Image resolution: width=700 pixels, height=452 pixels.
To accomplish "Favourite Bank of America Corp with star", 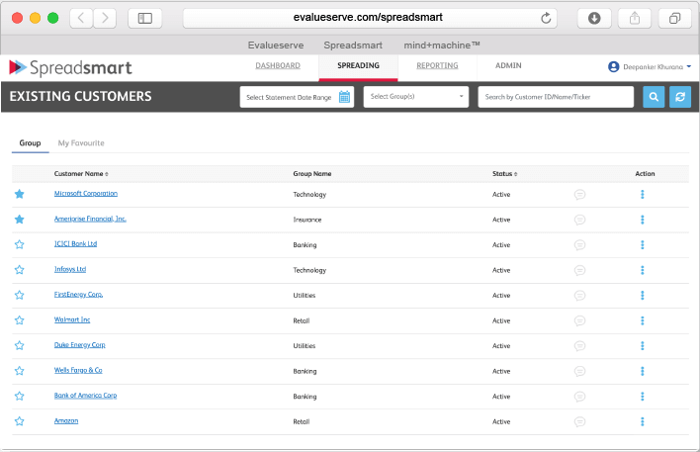I will coord(19,396).
